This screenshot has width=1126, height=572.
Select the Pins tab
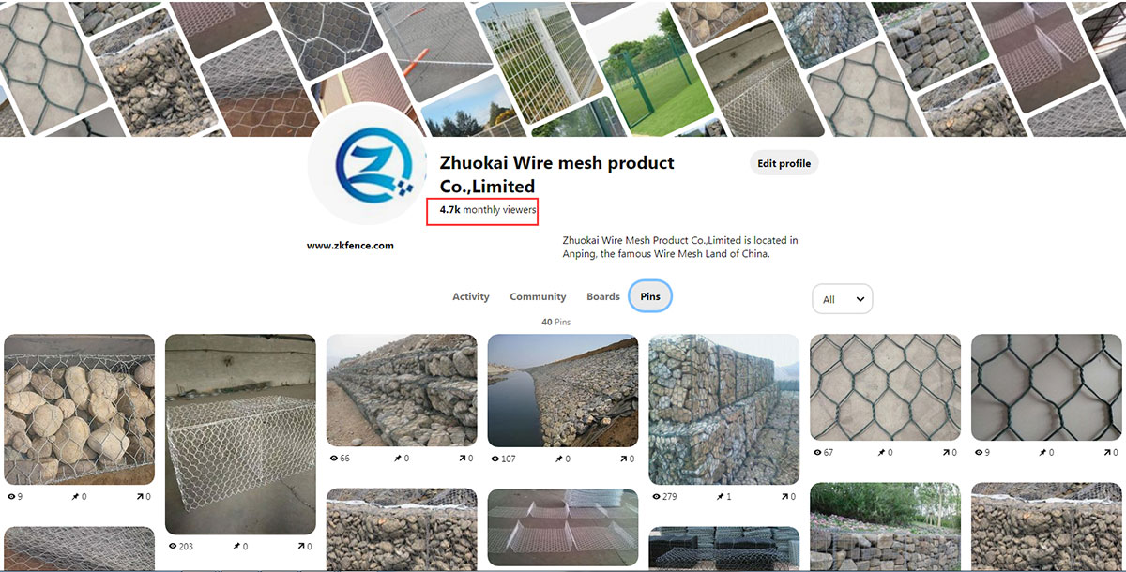[x=650, y=296]
